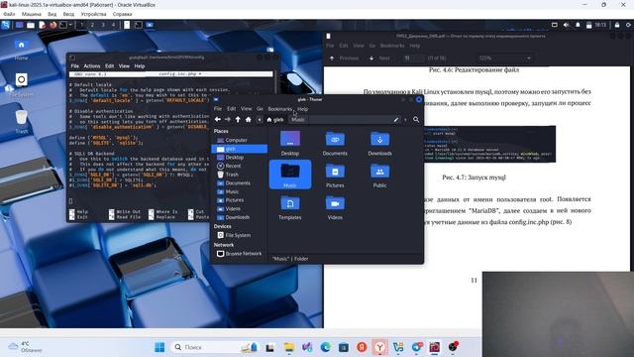Open View menu in terminal window
Screen dimensions: 634x357
(124, 66)
